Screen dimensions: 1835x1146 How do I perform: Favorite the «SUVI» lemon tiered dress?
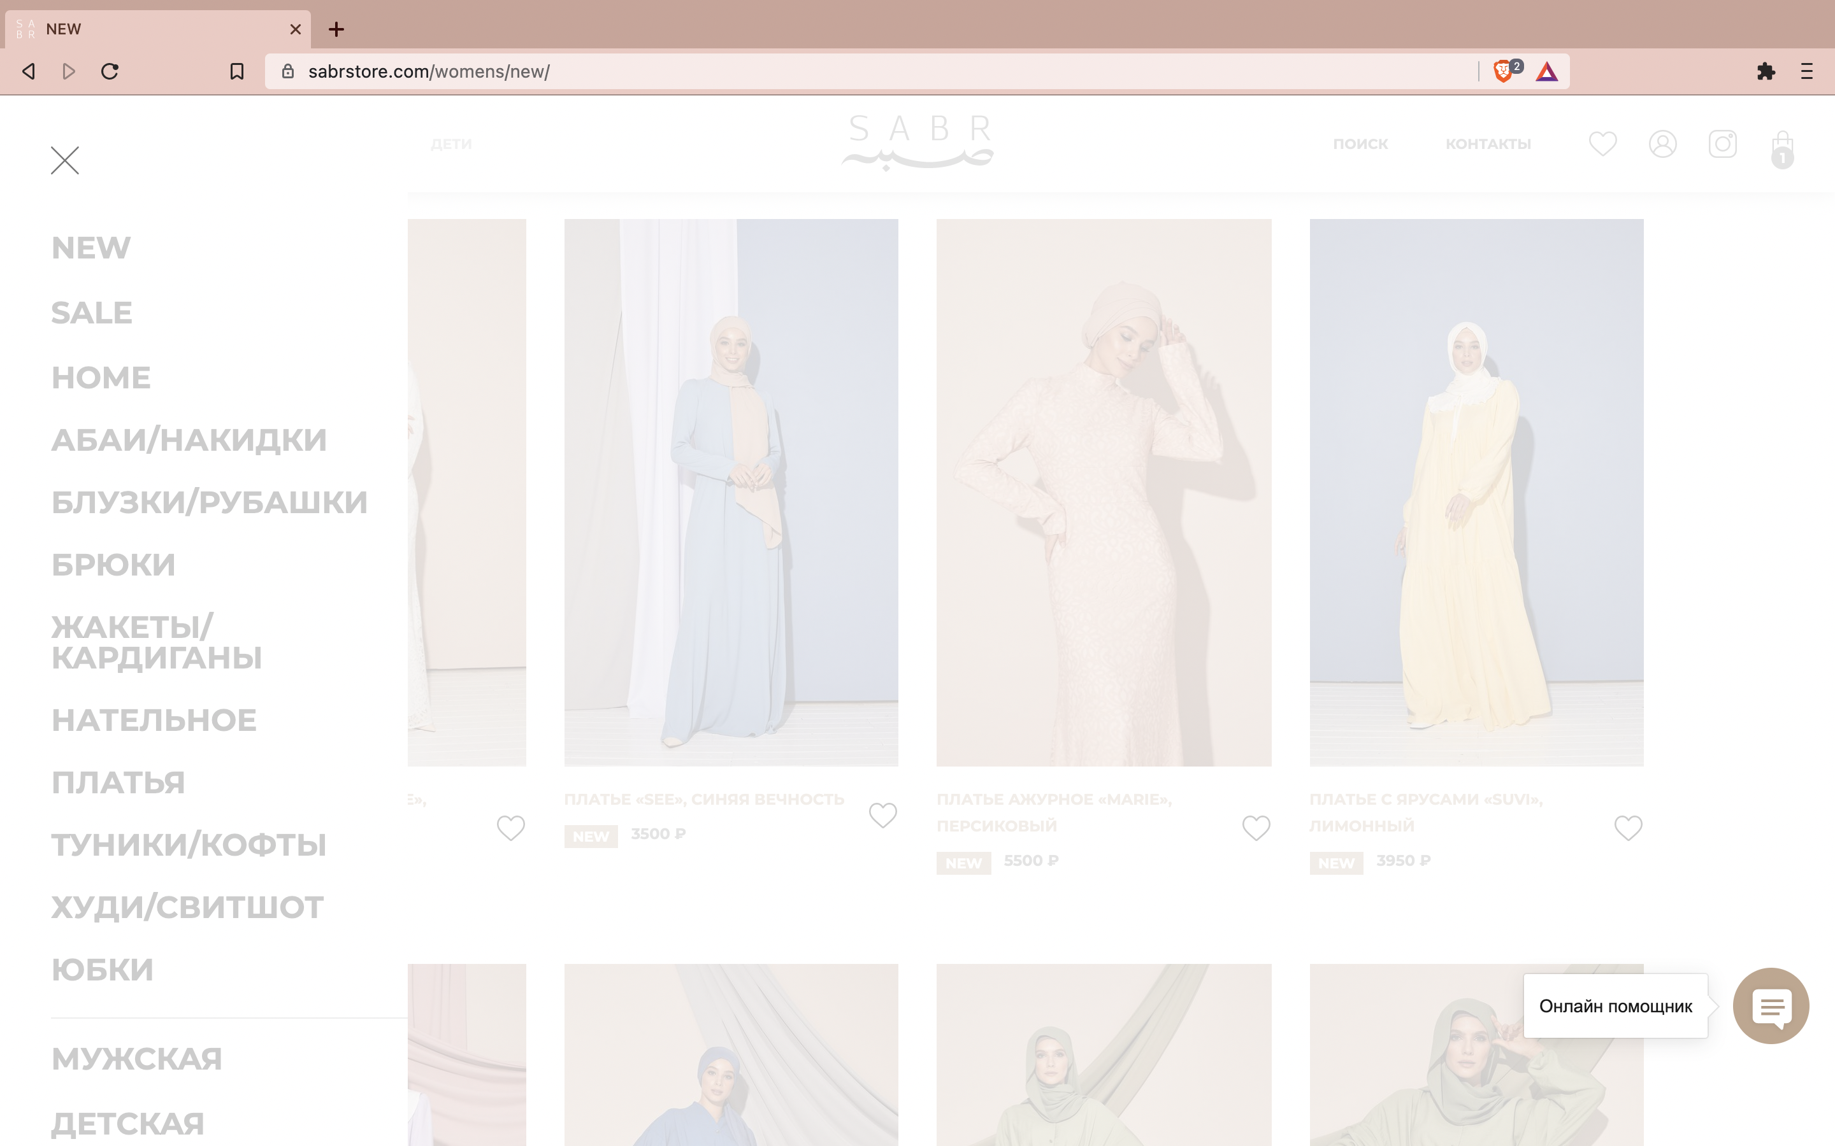tap(1628, 828)
